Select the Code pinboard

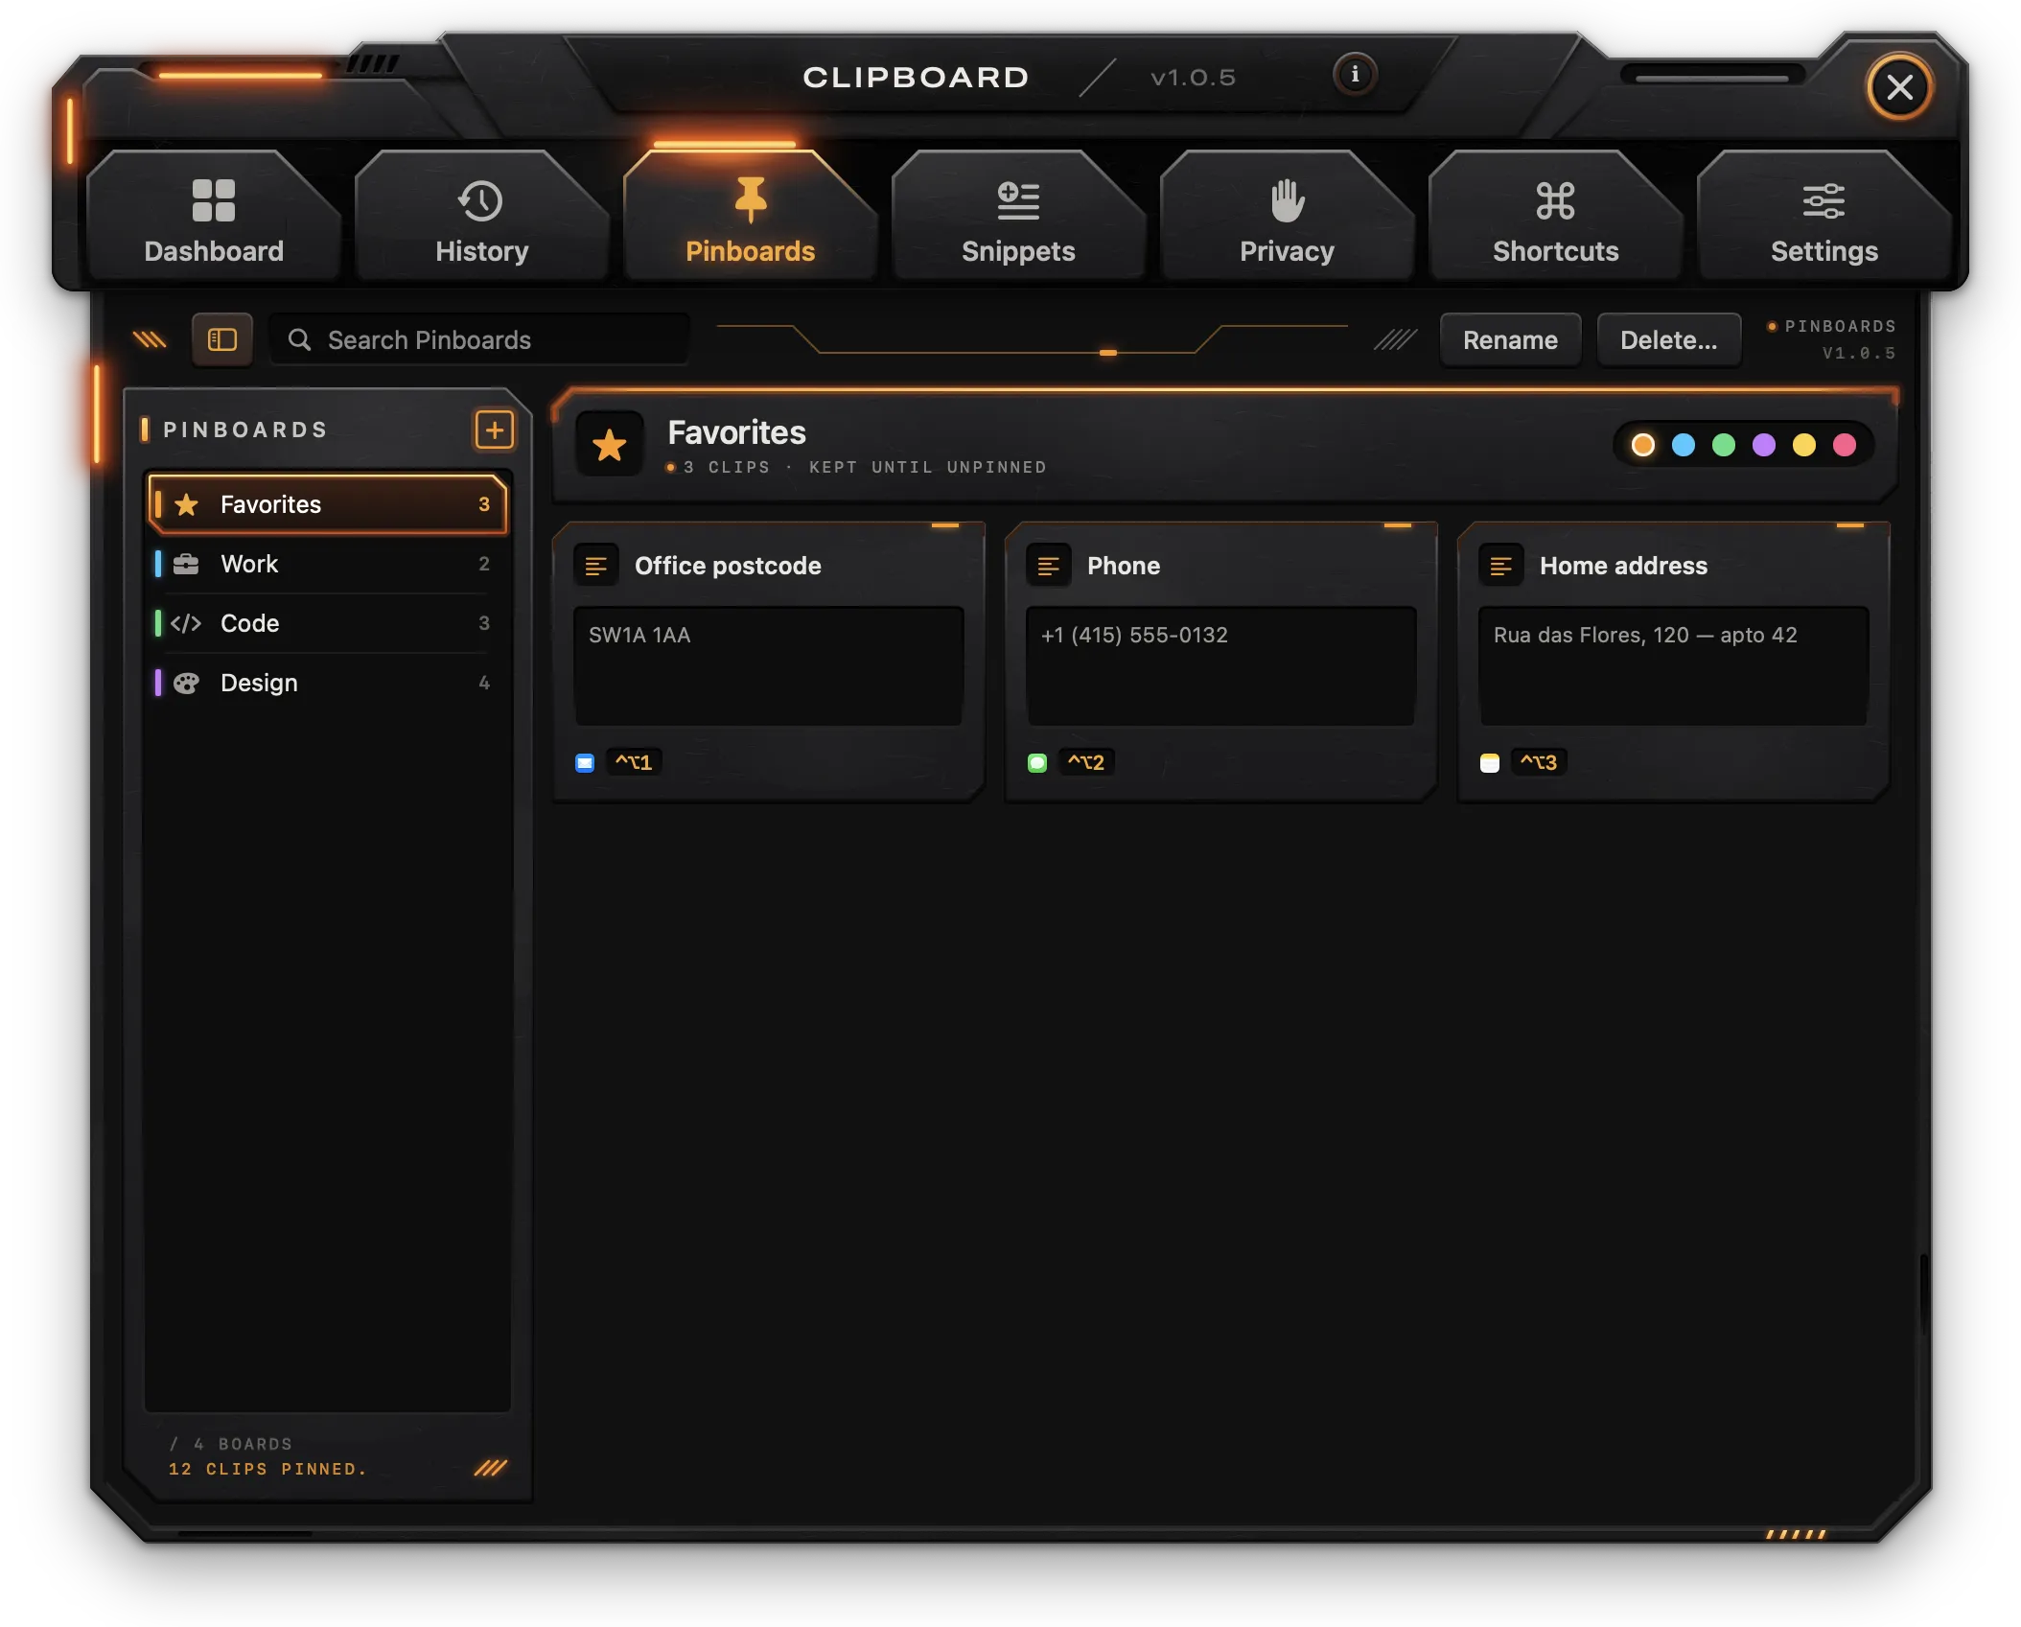[x=327, y=623]
